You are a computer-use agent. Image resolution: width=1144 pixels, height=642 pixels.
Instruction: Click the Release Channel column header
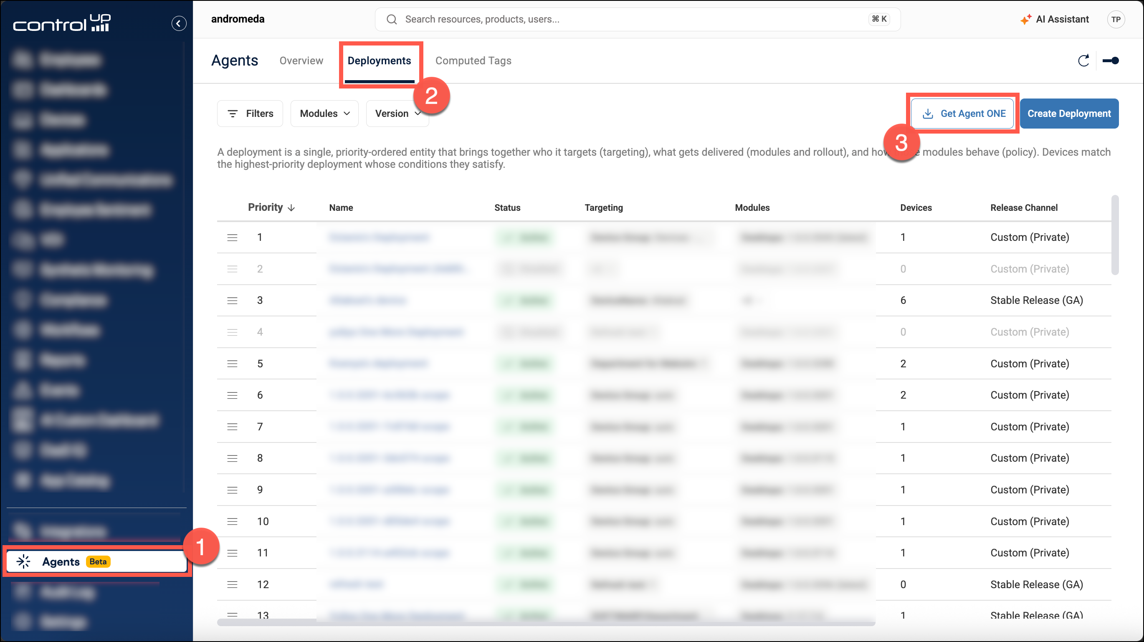pos(1024,207)
